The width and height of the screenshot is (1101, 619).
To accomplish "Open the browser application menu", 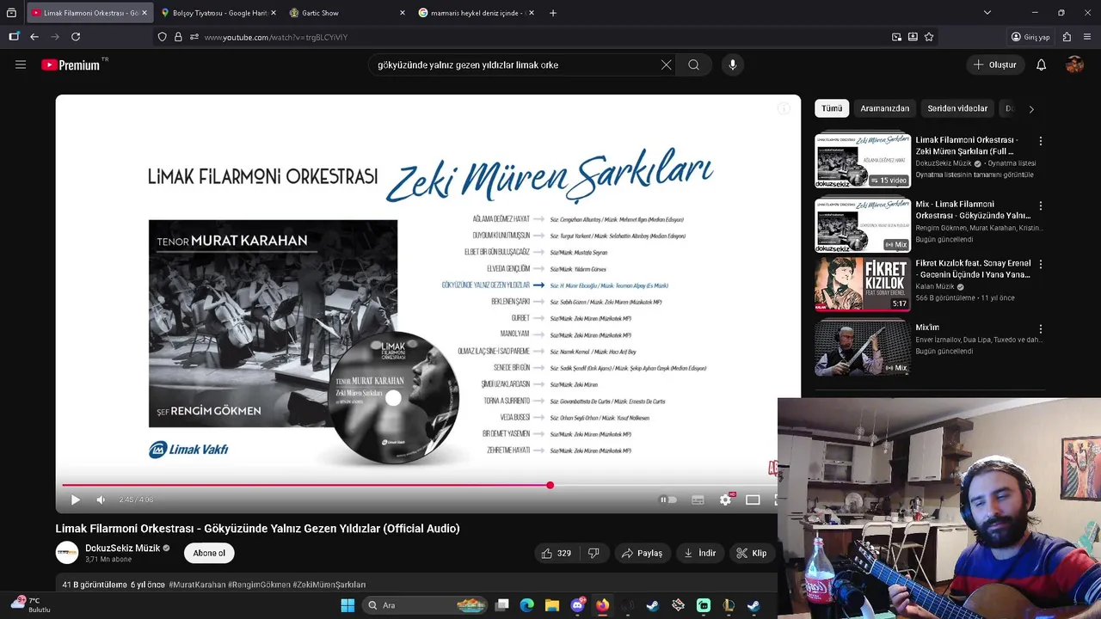I will (x=1088, y=37).
